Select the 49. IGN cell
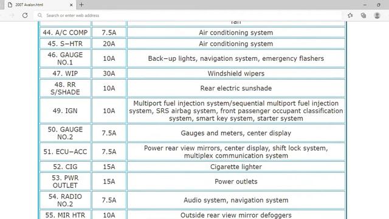 tap(65, 111)
